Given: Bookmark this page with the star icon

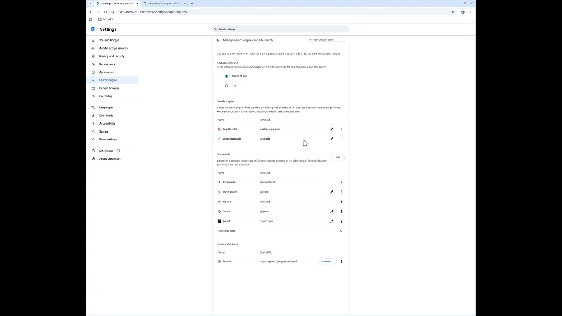Looking at the screenshot, I should (453, 12).
